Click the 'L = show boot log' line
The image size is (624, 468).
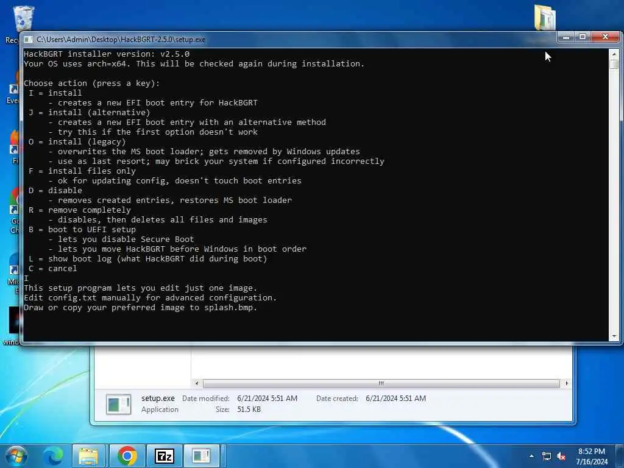pyautogui.click(x=147, y=258)
